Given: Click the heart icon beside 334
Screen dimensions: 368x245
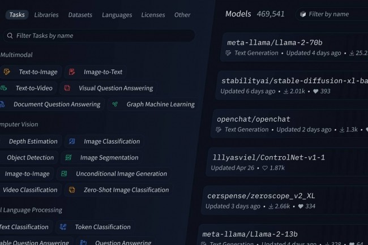Looking at the screenshot, I should click(301, 207).
